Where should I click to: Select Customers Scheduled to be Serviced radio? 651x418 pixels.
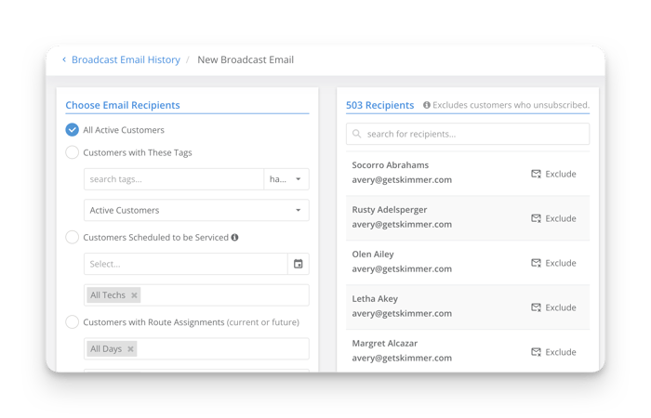(73, 237)
